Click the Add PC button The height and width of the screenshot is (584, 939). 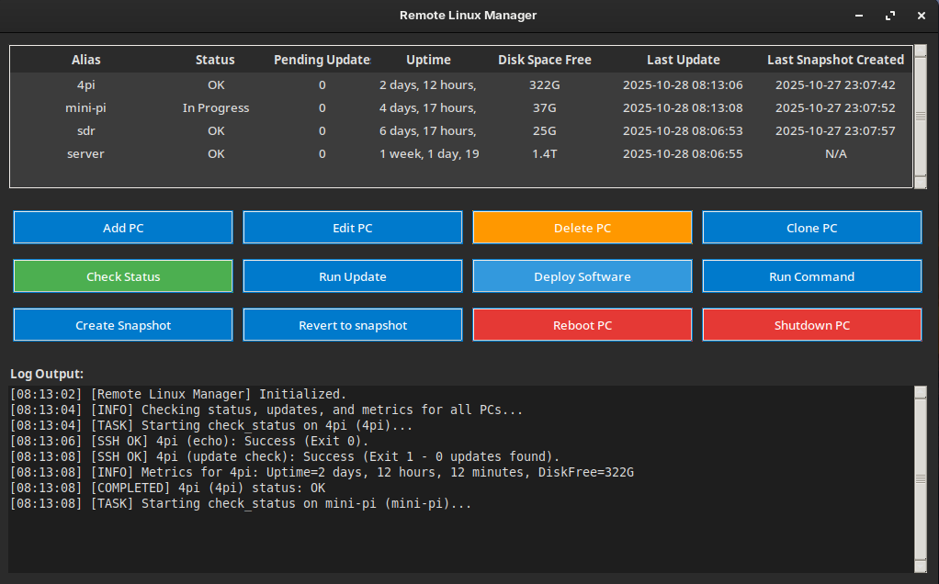(x=123, y=228)
